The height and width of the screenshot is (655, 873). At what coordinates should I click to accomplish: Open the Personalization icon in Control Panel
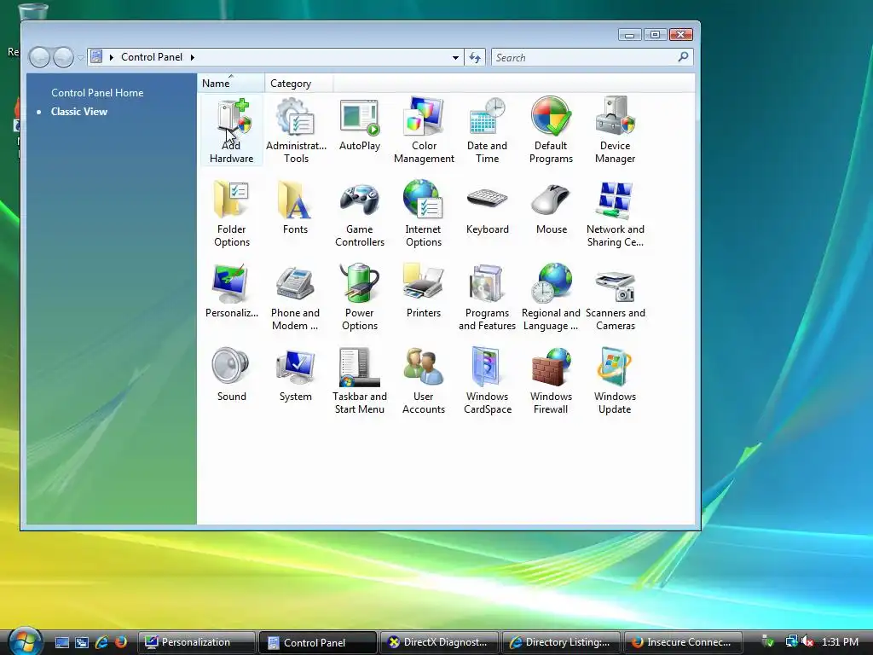[x=232, y=292]
